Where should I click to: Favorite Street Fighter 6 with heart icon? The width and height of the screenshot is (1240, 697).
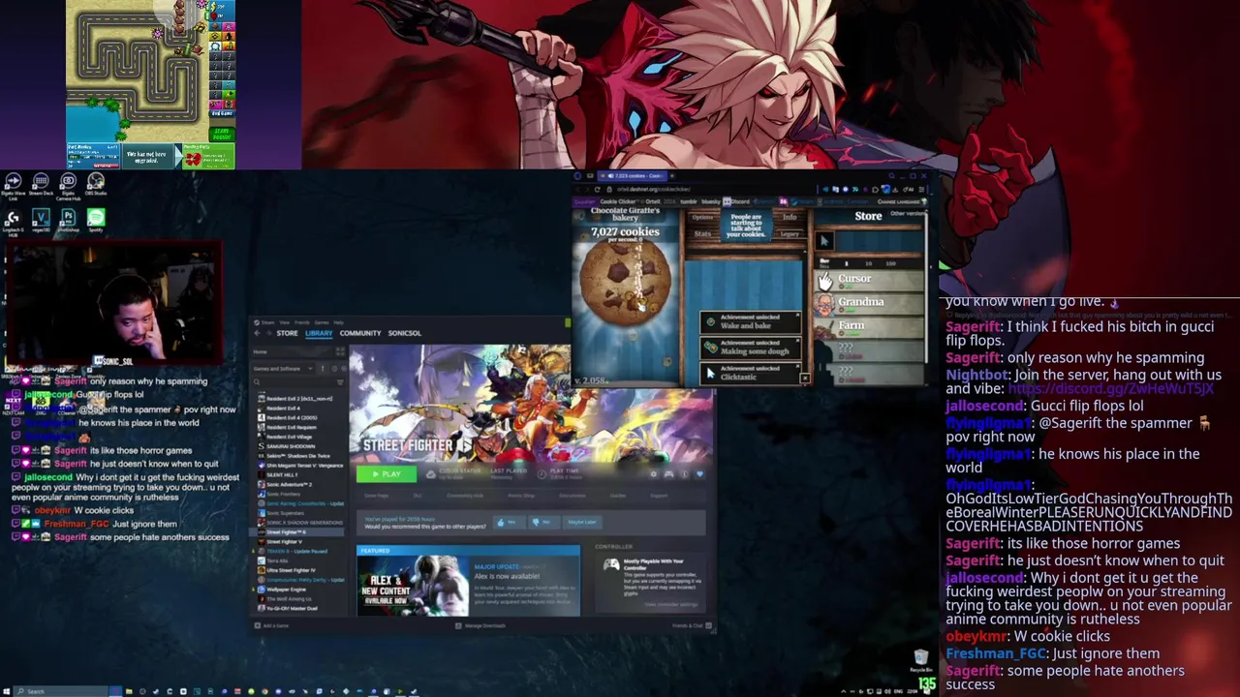point(699,474)
